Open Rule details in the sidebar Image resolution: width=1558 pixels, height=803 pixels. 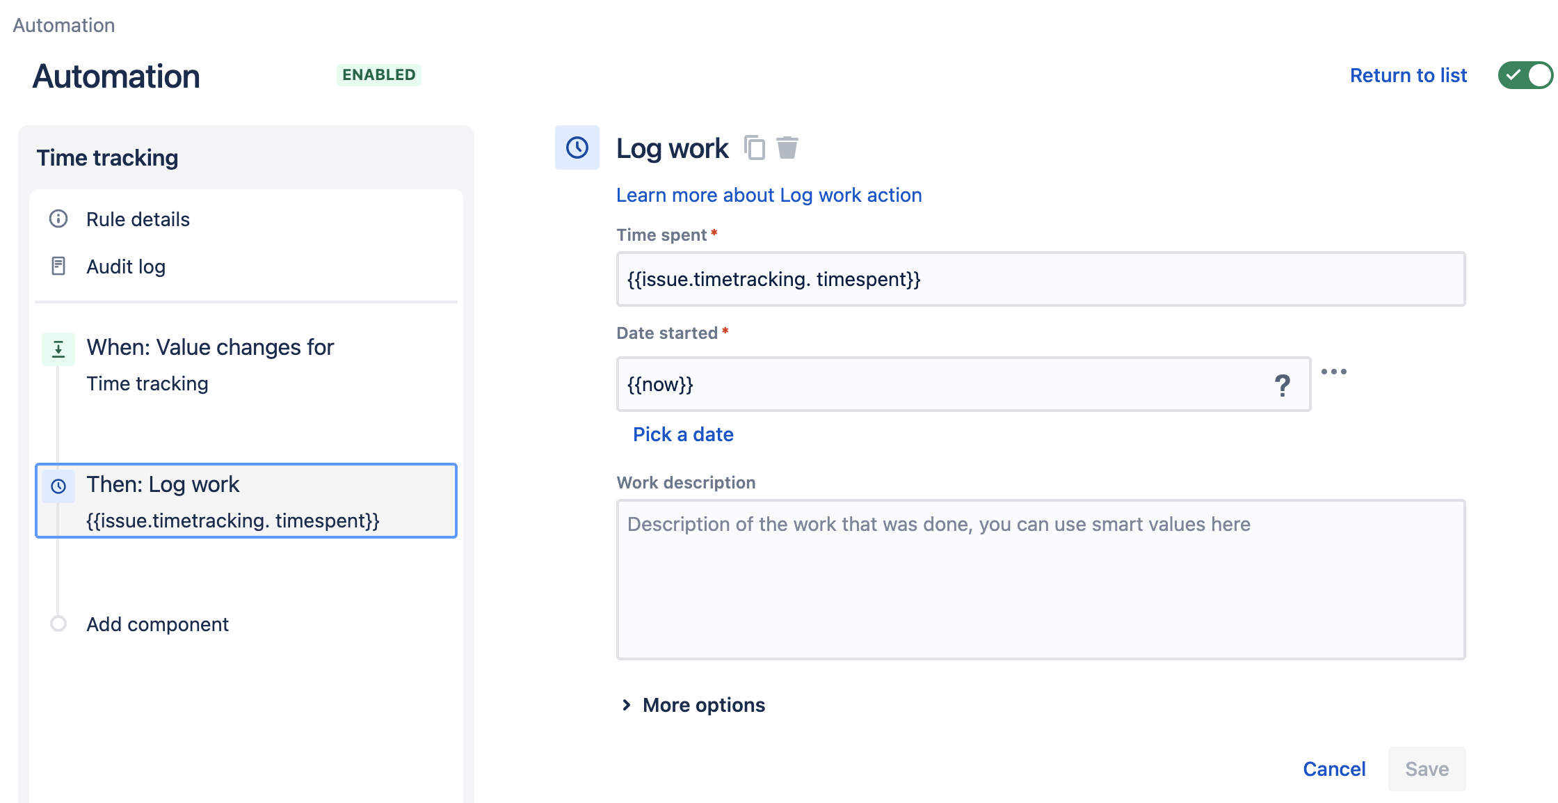tap(138, 218)
